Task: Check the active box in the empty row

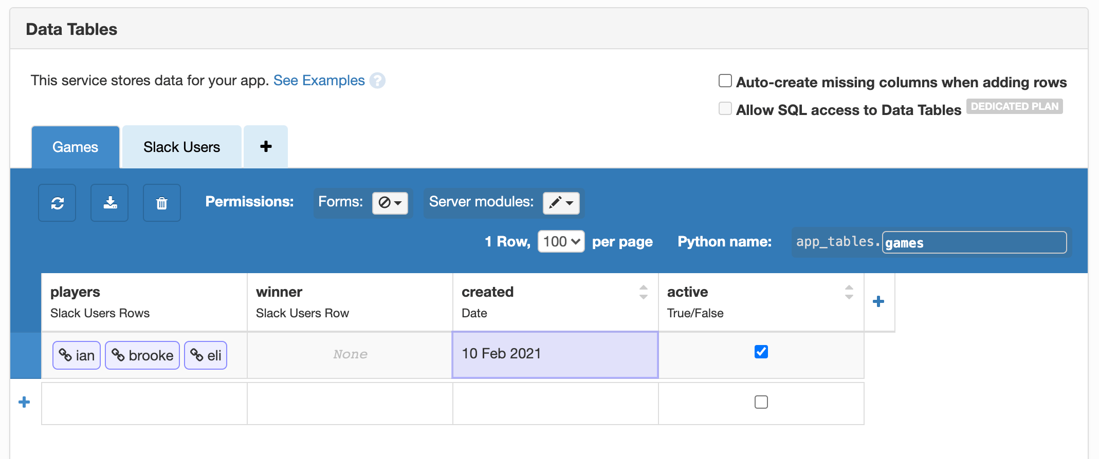Action: (x=761, y=402)
